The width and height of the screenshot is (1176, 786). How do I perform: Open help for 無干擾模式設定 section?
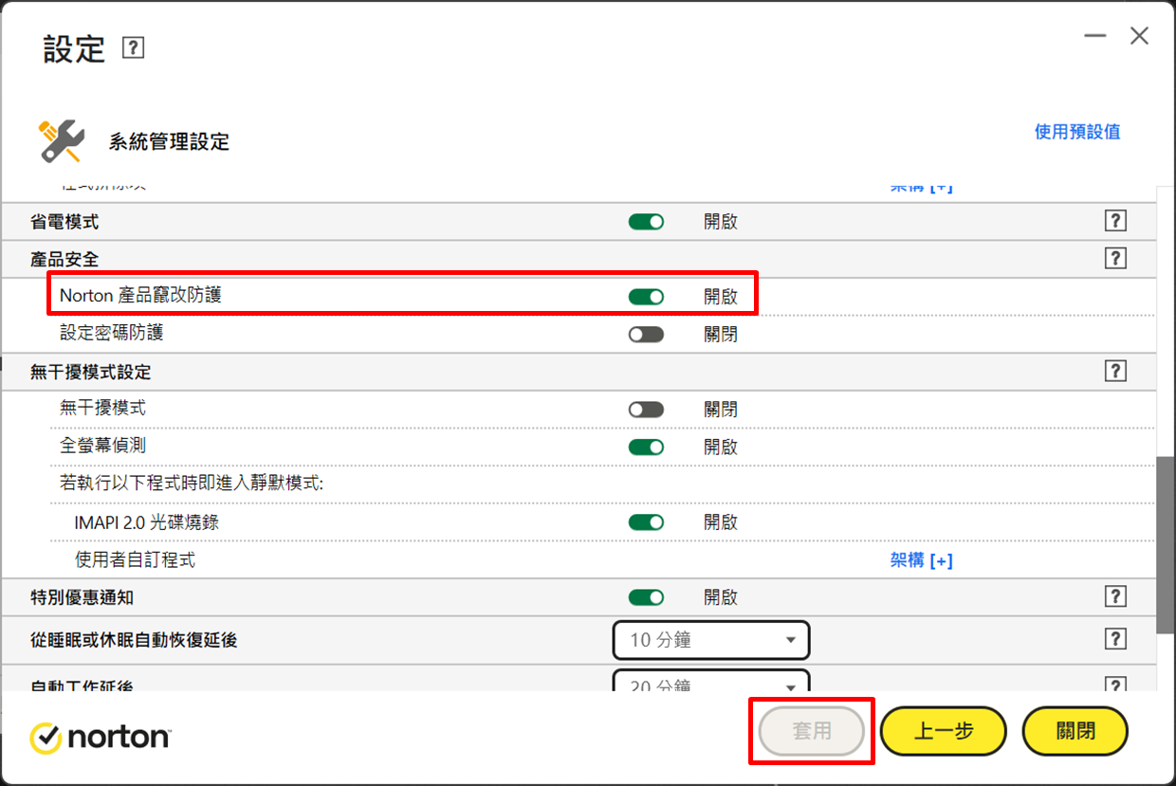[x=1115, y=372]
